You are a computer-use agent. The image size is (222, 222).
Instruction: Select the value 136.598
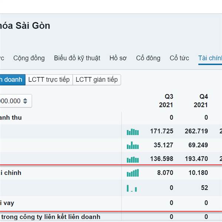[x=162, y=159]
